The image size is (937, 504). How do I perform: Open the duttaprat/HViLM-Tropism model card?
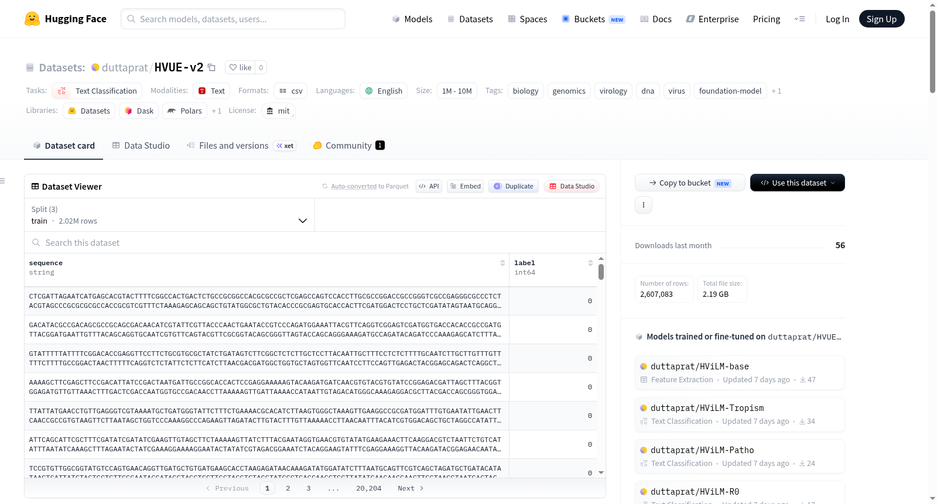point(740,414)
